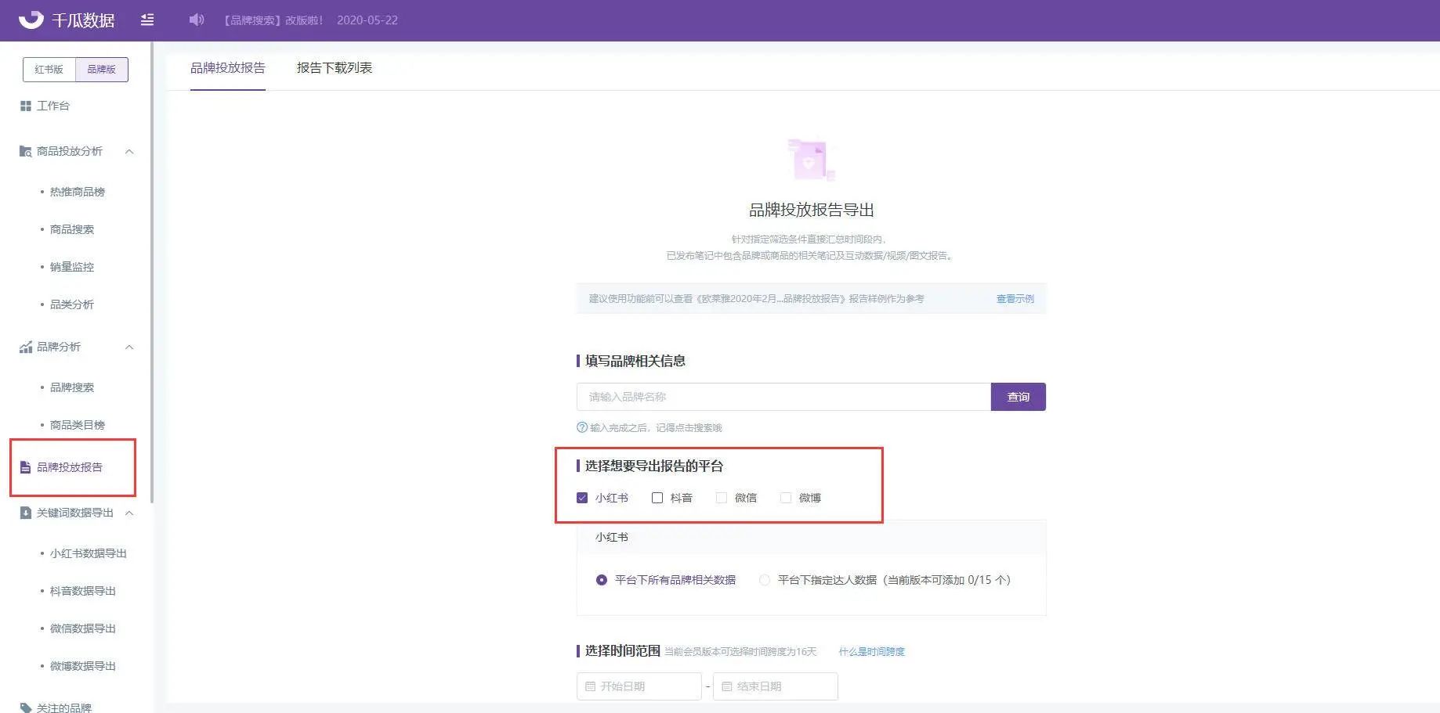This screenshot has height=713, width=1440.
Task: Select 平台下指定达人数据 radio option
Action: click(x=765, y=580)
